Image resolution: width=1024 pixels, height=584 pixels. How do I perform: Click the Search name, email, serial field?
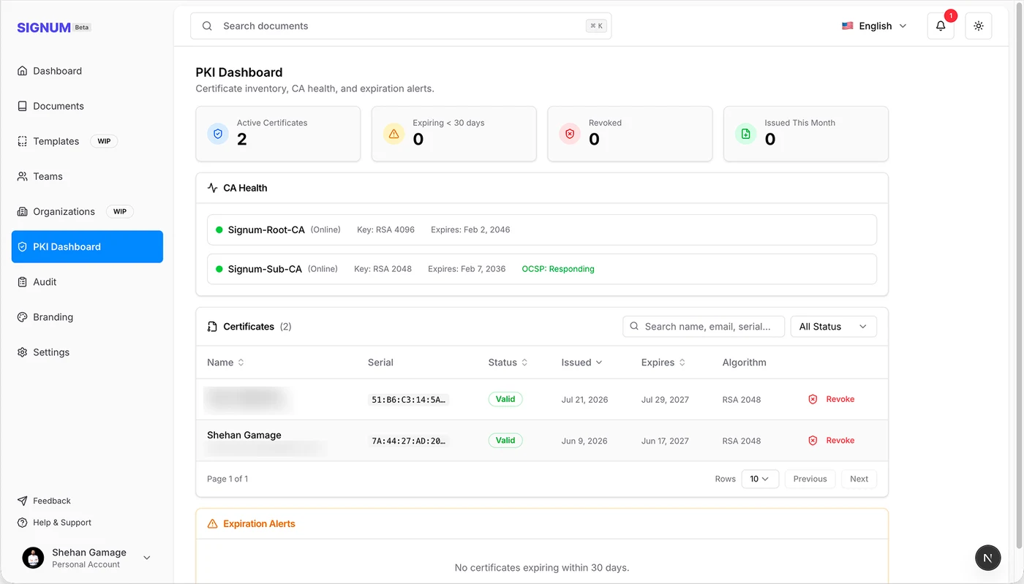pyautogui.click(x=704, y=327)
